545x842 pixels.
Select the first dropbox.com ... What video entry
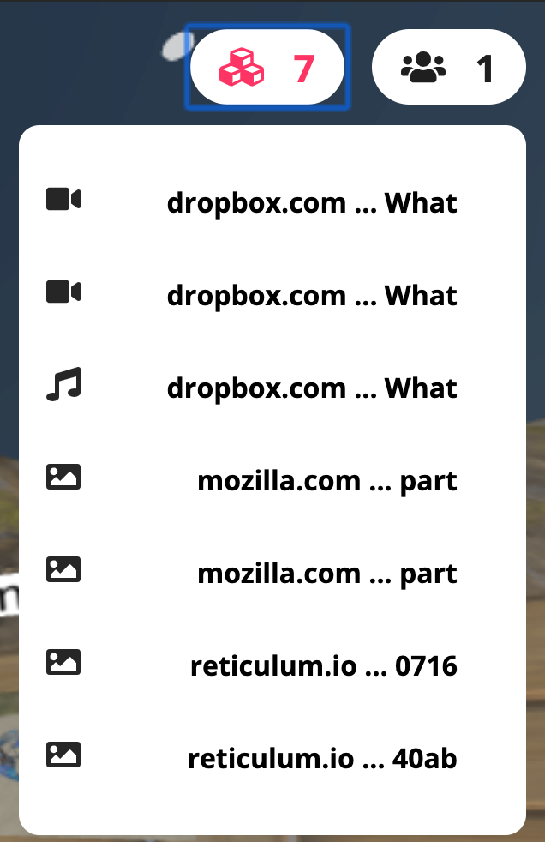click(272, 203)
